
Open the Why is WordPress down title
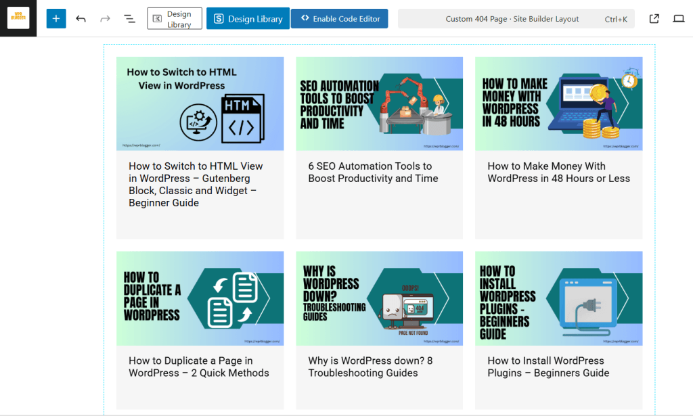[370, 367]
